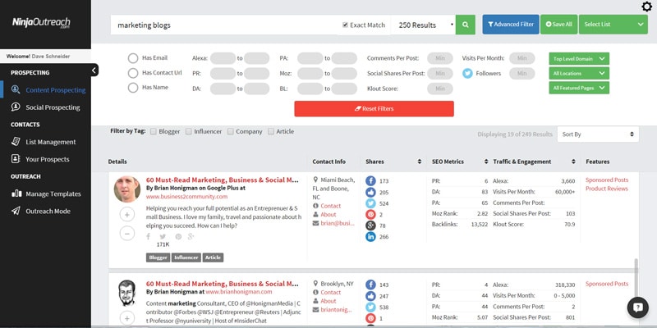Check the Influencer tag filter
Viewport: 657px width, 328px height.
point(189,131)
